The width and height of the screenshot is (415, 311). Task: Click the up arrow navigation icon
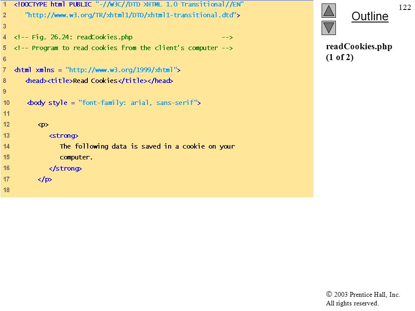[329, 10]
